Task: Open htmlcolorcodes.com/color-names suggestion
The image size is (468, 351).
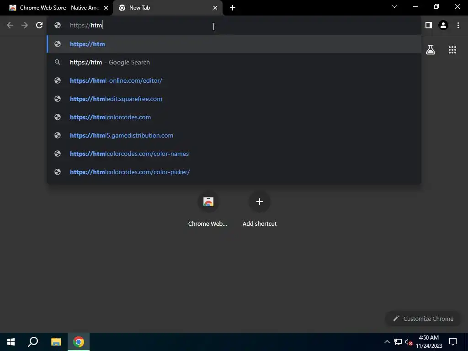Action: coord(234,154)
